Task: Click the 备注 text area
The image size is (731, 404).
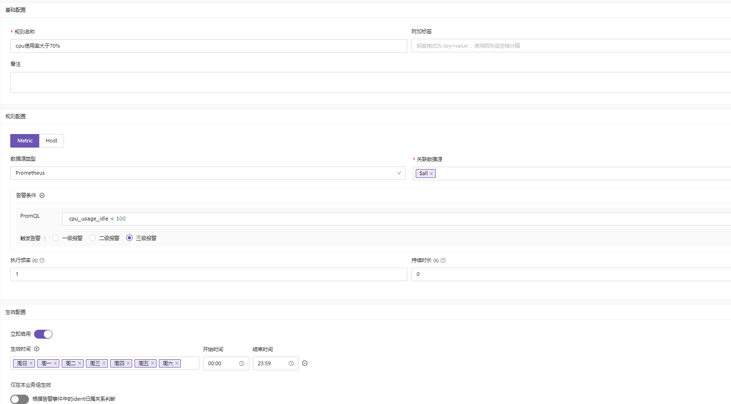Action: pos(370,82)
